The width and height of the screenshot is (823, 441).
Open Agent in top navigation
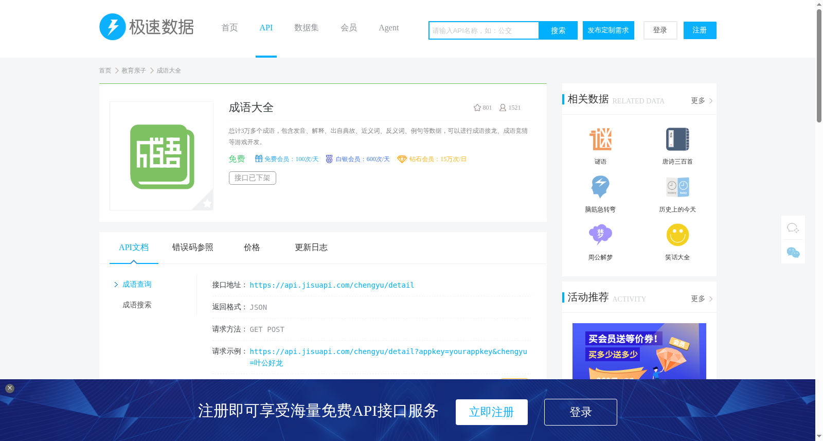(389, 28)
